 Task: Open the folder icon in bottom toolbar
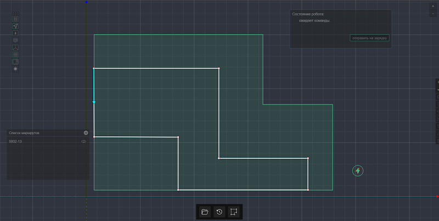205,212
